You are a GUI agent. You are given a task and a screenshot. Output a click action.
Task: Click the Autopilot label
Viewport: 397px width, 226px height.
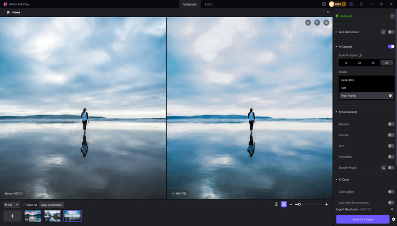point(346,16)
